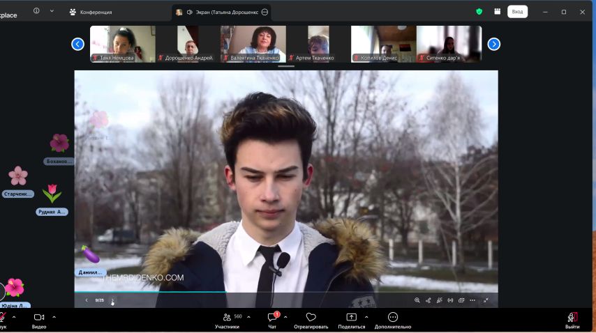Exit fullscreen with the collapse arrows icon
596x333 pixels.
tap(486, 300)
